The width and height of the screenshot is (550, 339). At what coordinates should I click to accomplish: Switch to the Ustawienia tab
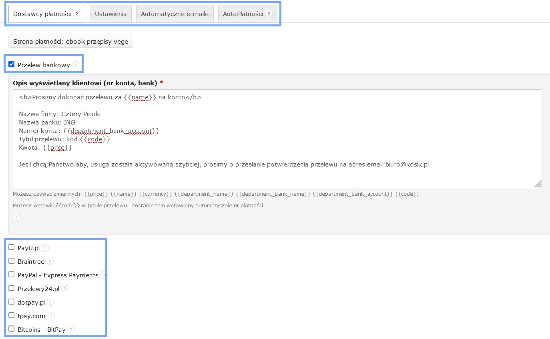tap(110, 14)
